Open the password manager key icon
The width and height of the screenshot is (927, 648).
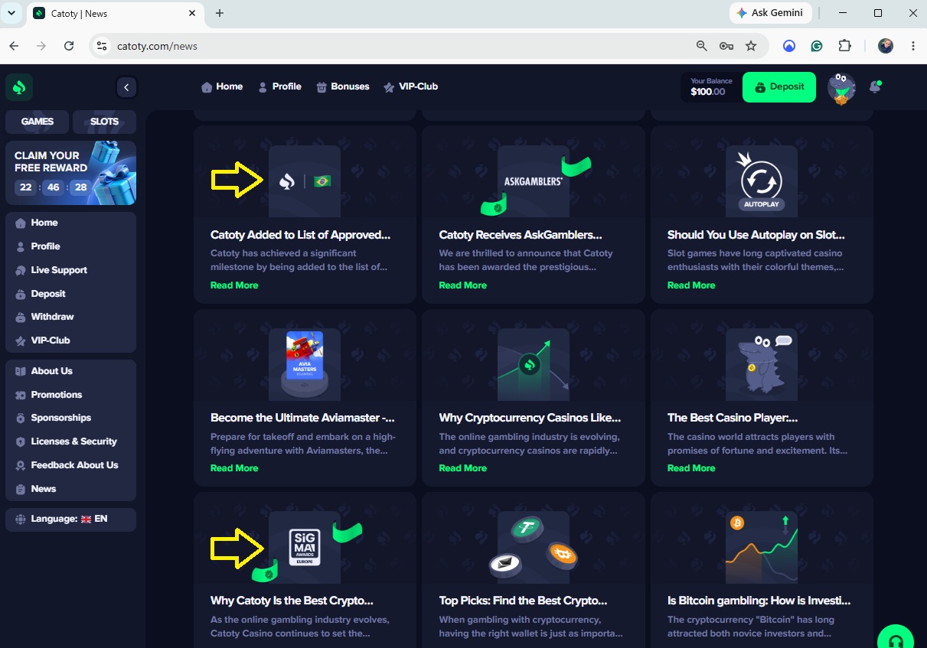726,46
